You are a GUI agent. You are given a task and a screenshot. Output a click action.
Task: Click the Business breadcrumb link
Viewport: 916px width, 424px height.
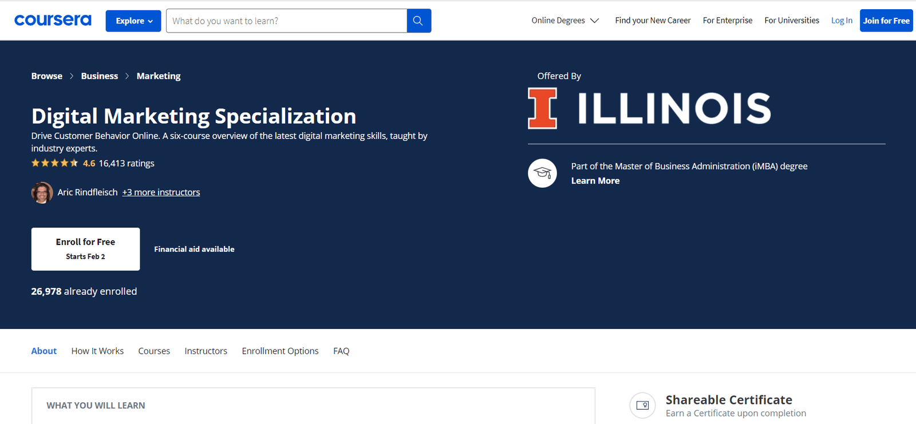99,76
